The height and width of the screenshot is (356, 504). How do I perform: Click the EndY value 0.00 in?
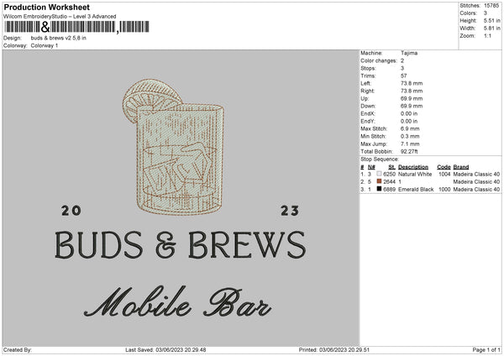409,122
